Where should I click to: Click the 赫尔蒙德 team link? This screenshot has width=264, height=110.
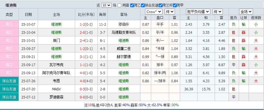click(x=124, y=57)
